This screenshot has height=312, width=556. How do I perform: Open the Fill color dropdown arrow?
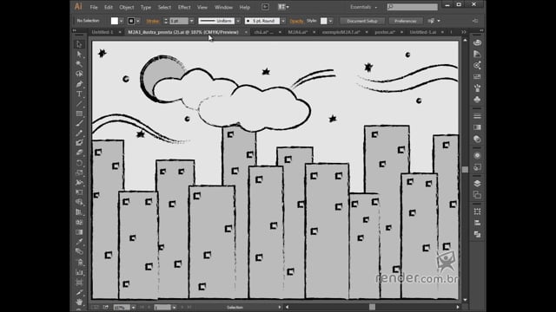click(x=122, y=21)
